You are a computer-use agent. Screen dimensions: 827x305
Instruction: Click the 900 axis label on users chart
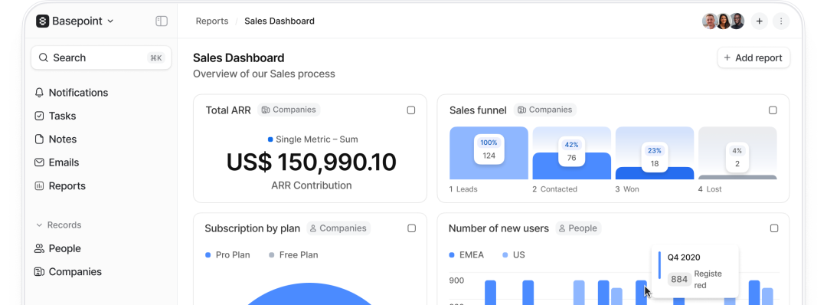(456, 280)
